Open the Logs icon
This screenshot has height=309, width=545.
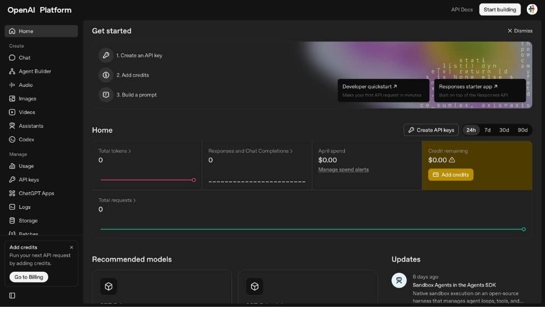point(12,207)
